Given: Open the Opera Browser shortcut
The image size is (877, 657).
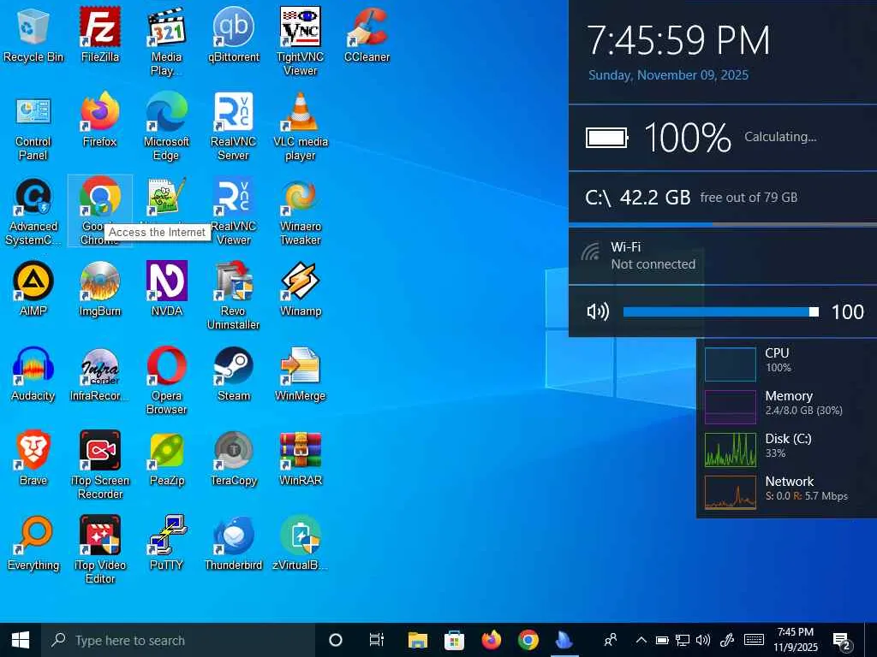Looking at the screenshot, I should tap(167, 381).
